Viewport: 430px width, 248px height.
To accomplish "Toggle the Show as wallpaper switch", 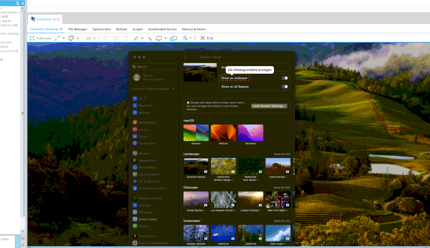I will pyautogui.click(x=285, y=78).
